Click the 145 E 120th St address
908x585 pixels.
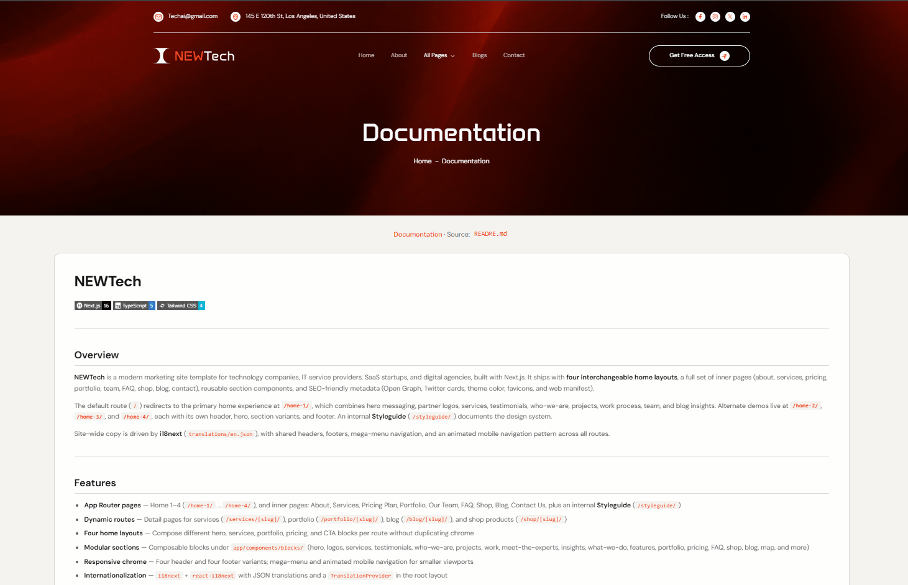pyautogui.click(x=300, y=16)
